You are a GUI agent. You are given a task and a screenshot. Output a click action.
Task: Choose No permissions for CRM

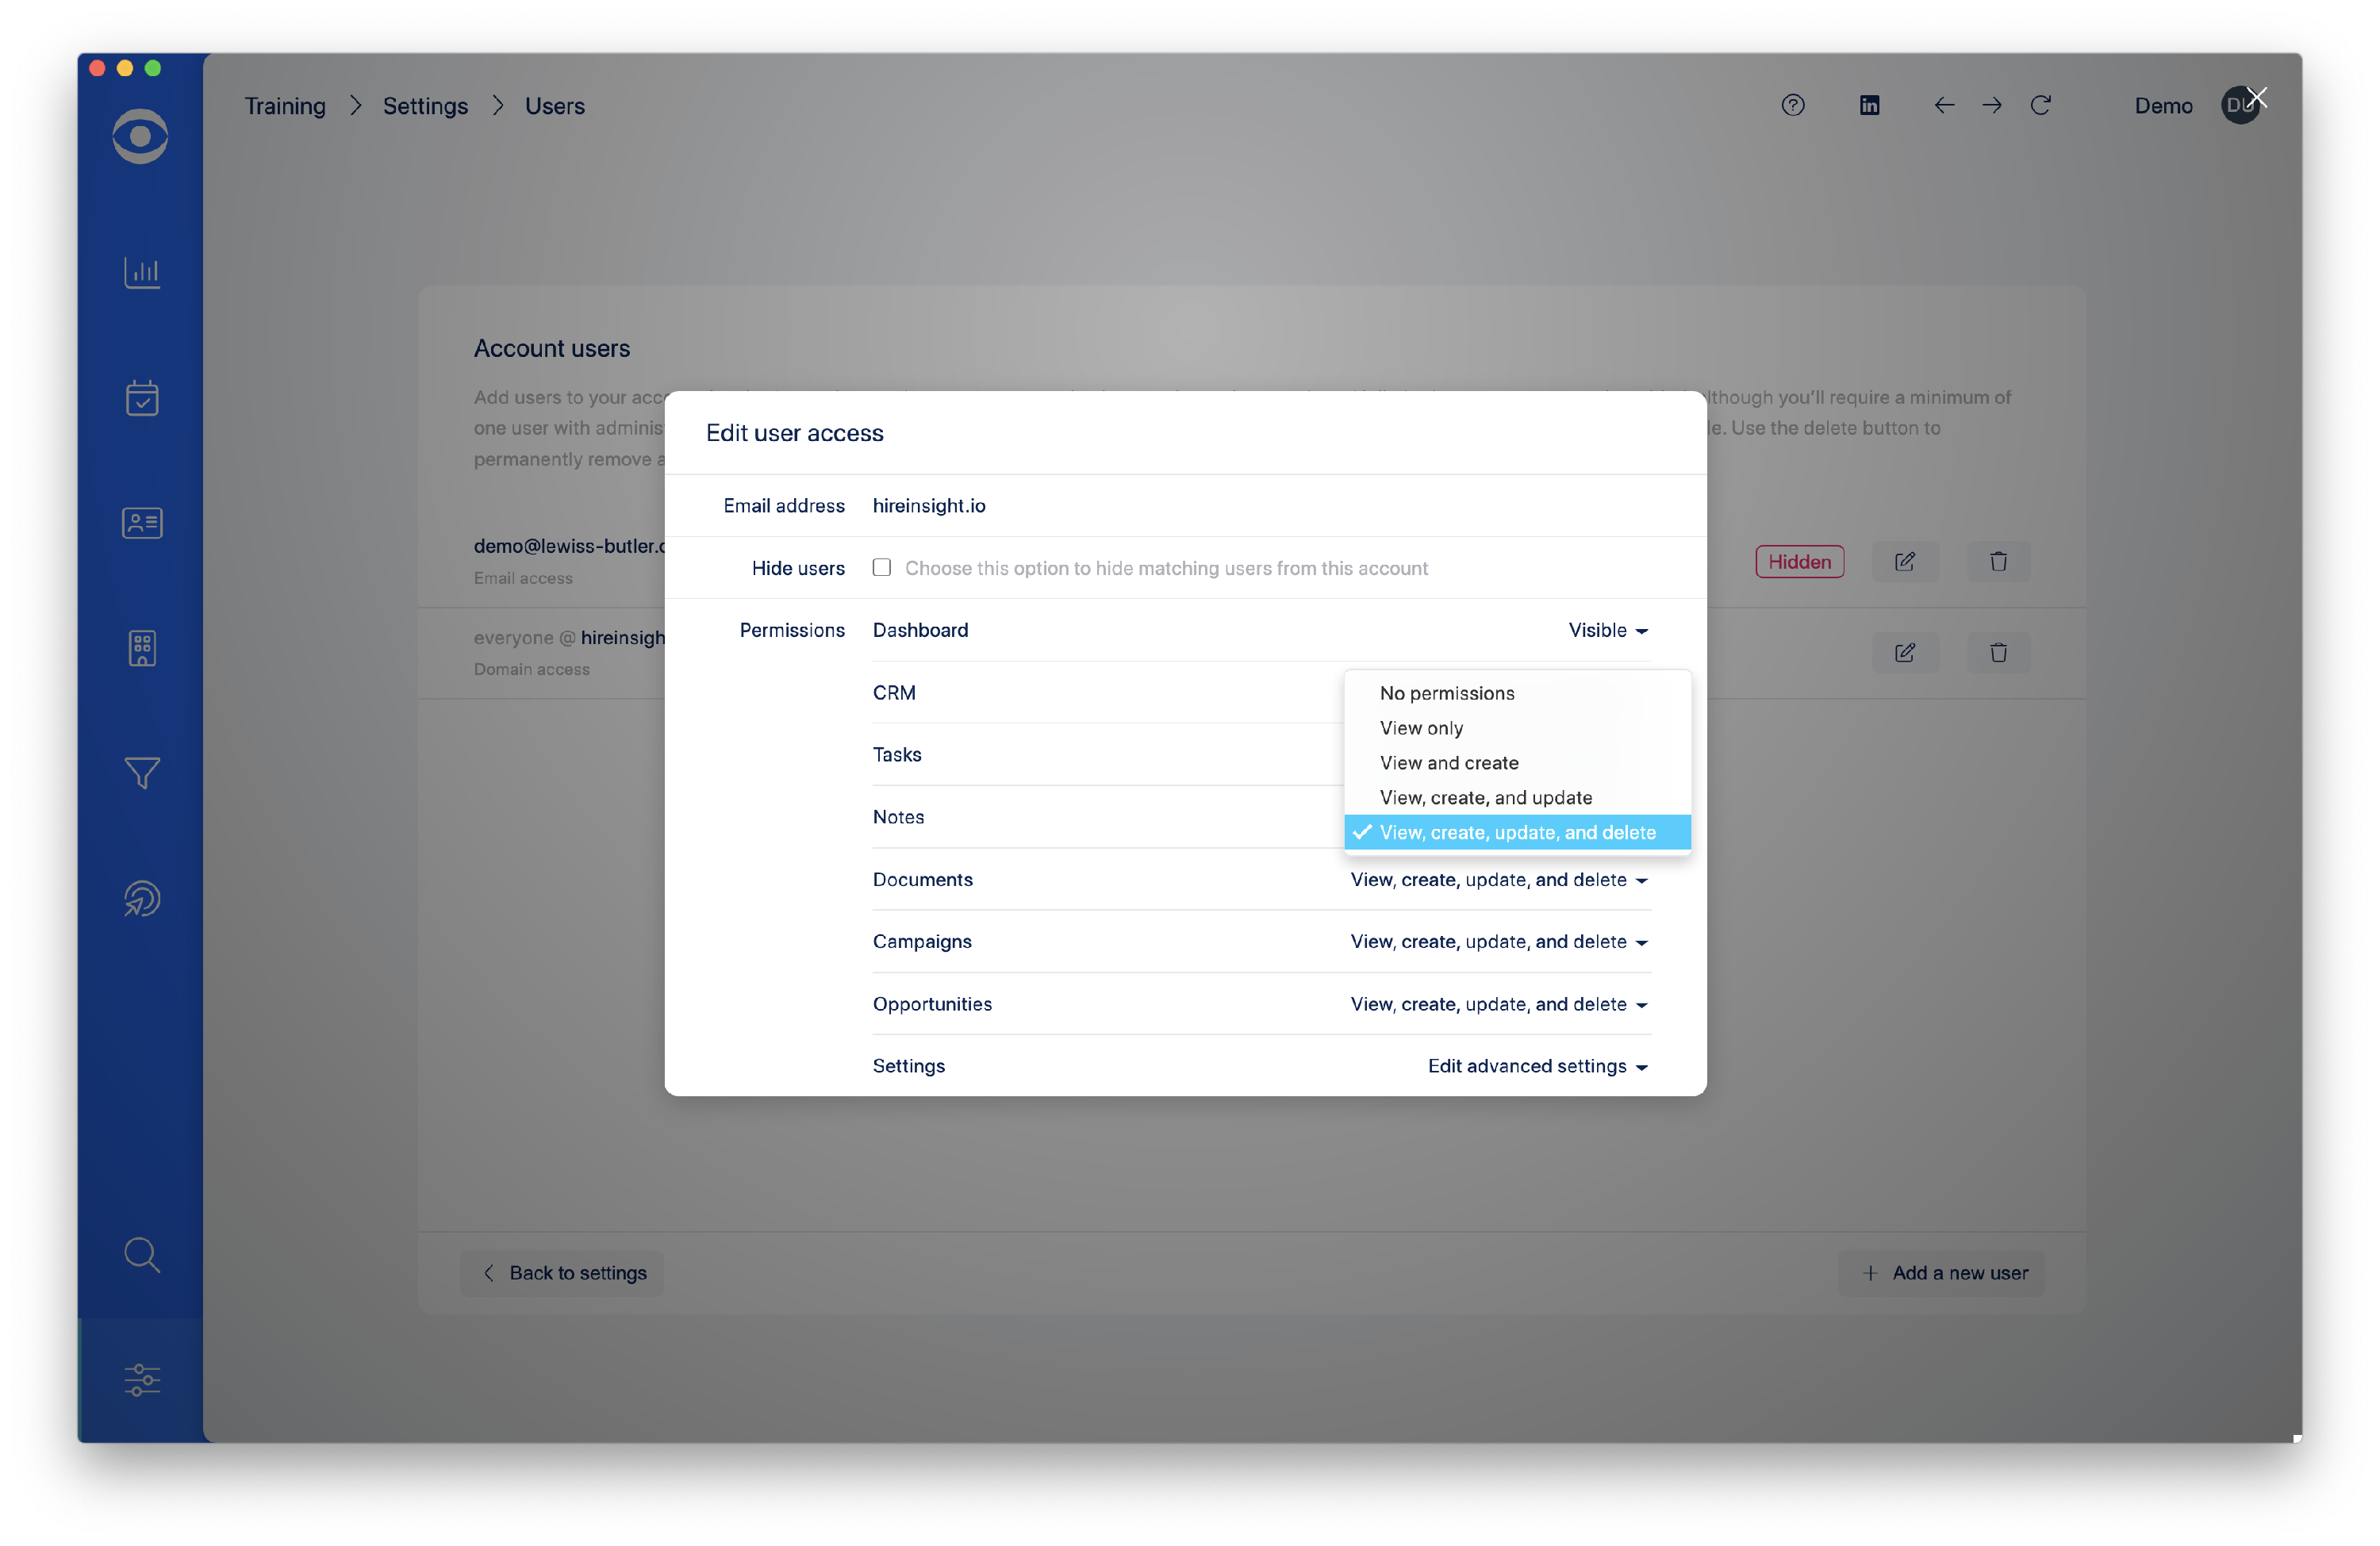[1446, 692]
